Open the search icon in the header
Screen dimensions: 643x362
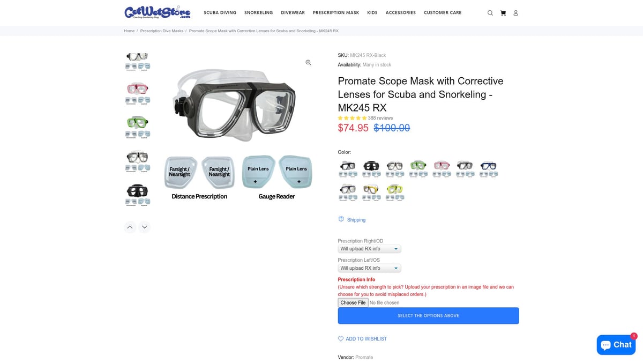[x=490, y=12]
